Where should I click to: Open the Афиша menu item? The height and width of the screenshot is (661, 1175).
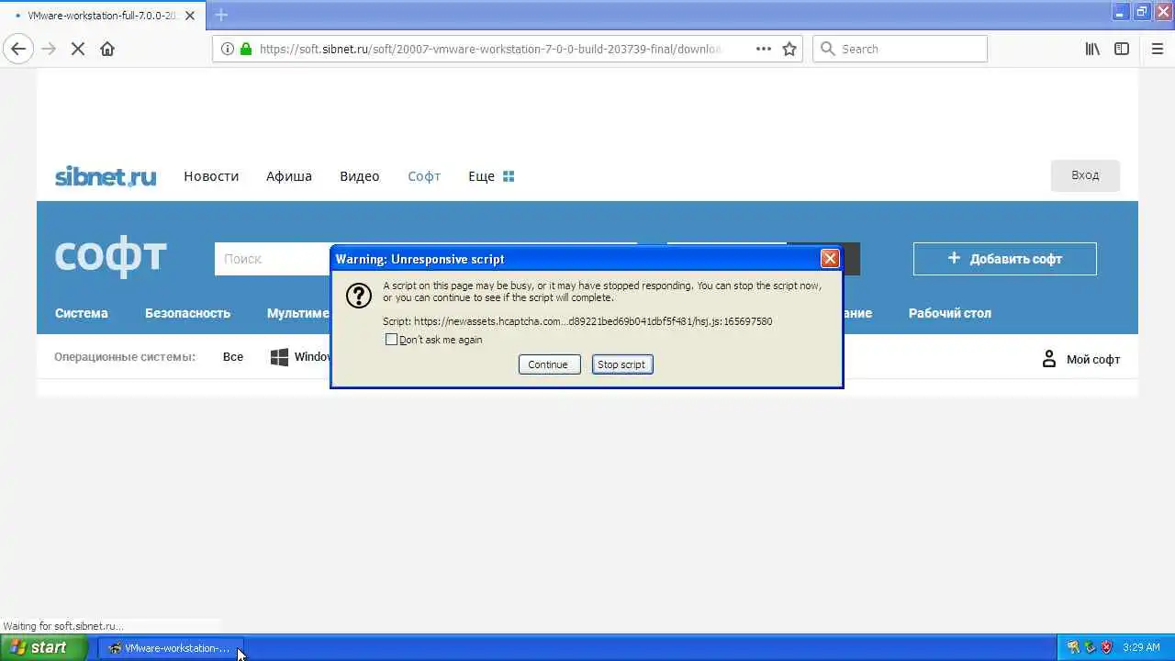click(x=289, y=176)
